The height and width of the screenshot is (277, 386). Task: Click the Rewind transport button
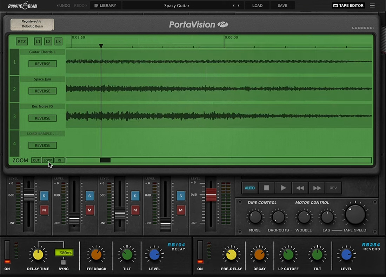coord(300,188)
